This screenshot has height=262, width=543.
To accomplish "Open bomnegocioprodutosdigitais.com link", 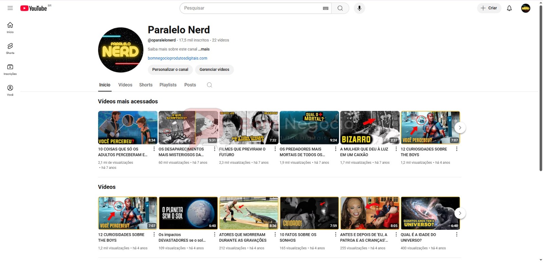I will (x=177, y=58).
